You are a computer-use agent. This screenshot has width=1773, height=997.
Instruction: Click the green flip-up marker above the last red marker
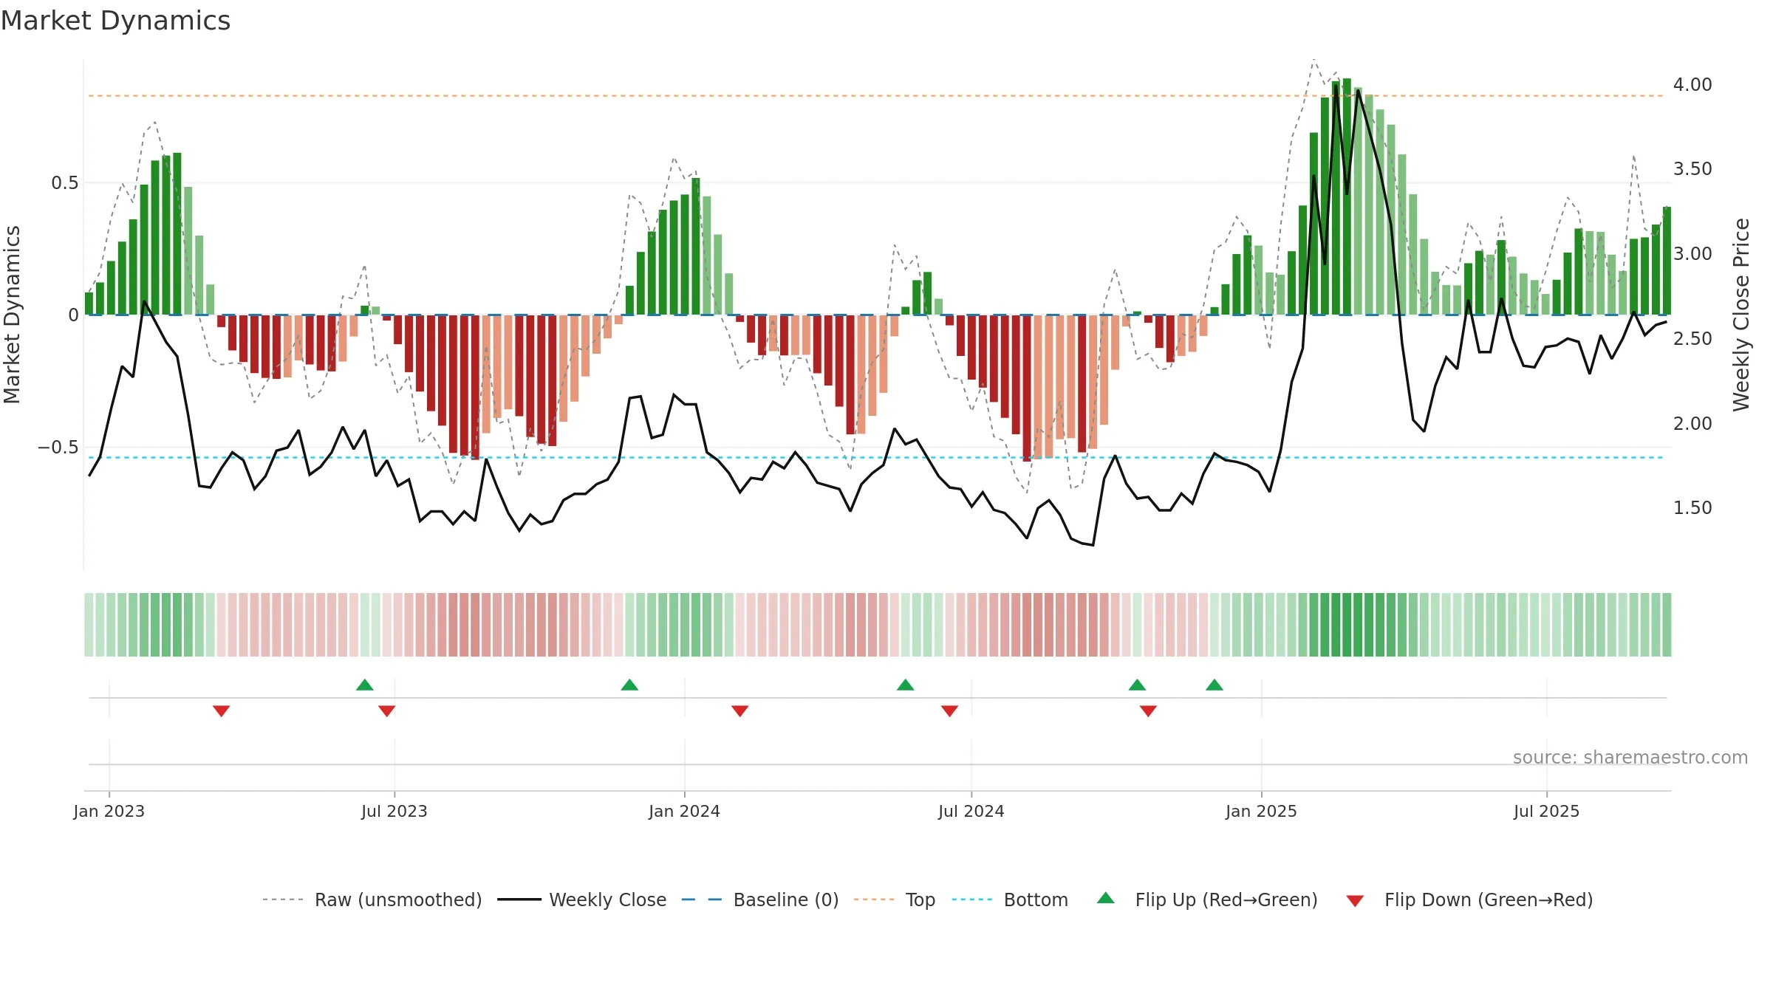[x=1138, y=685]
